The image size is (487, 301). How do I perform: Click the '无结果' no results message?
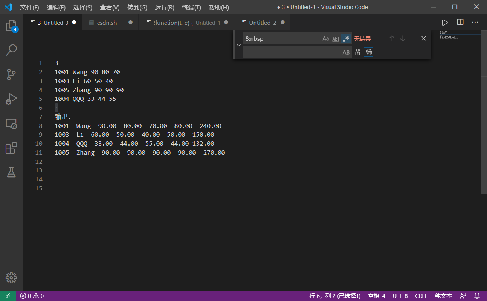(362, 39)
